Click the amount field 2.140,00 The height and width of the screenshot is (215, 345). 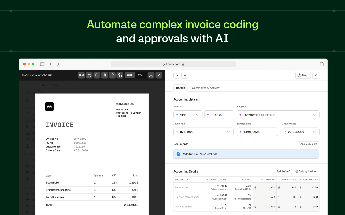219,115
